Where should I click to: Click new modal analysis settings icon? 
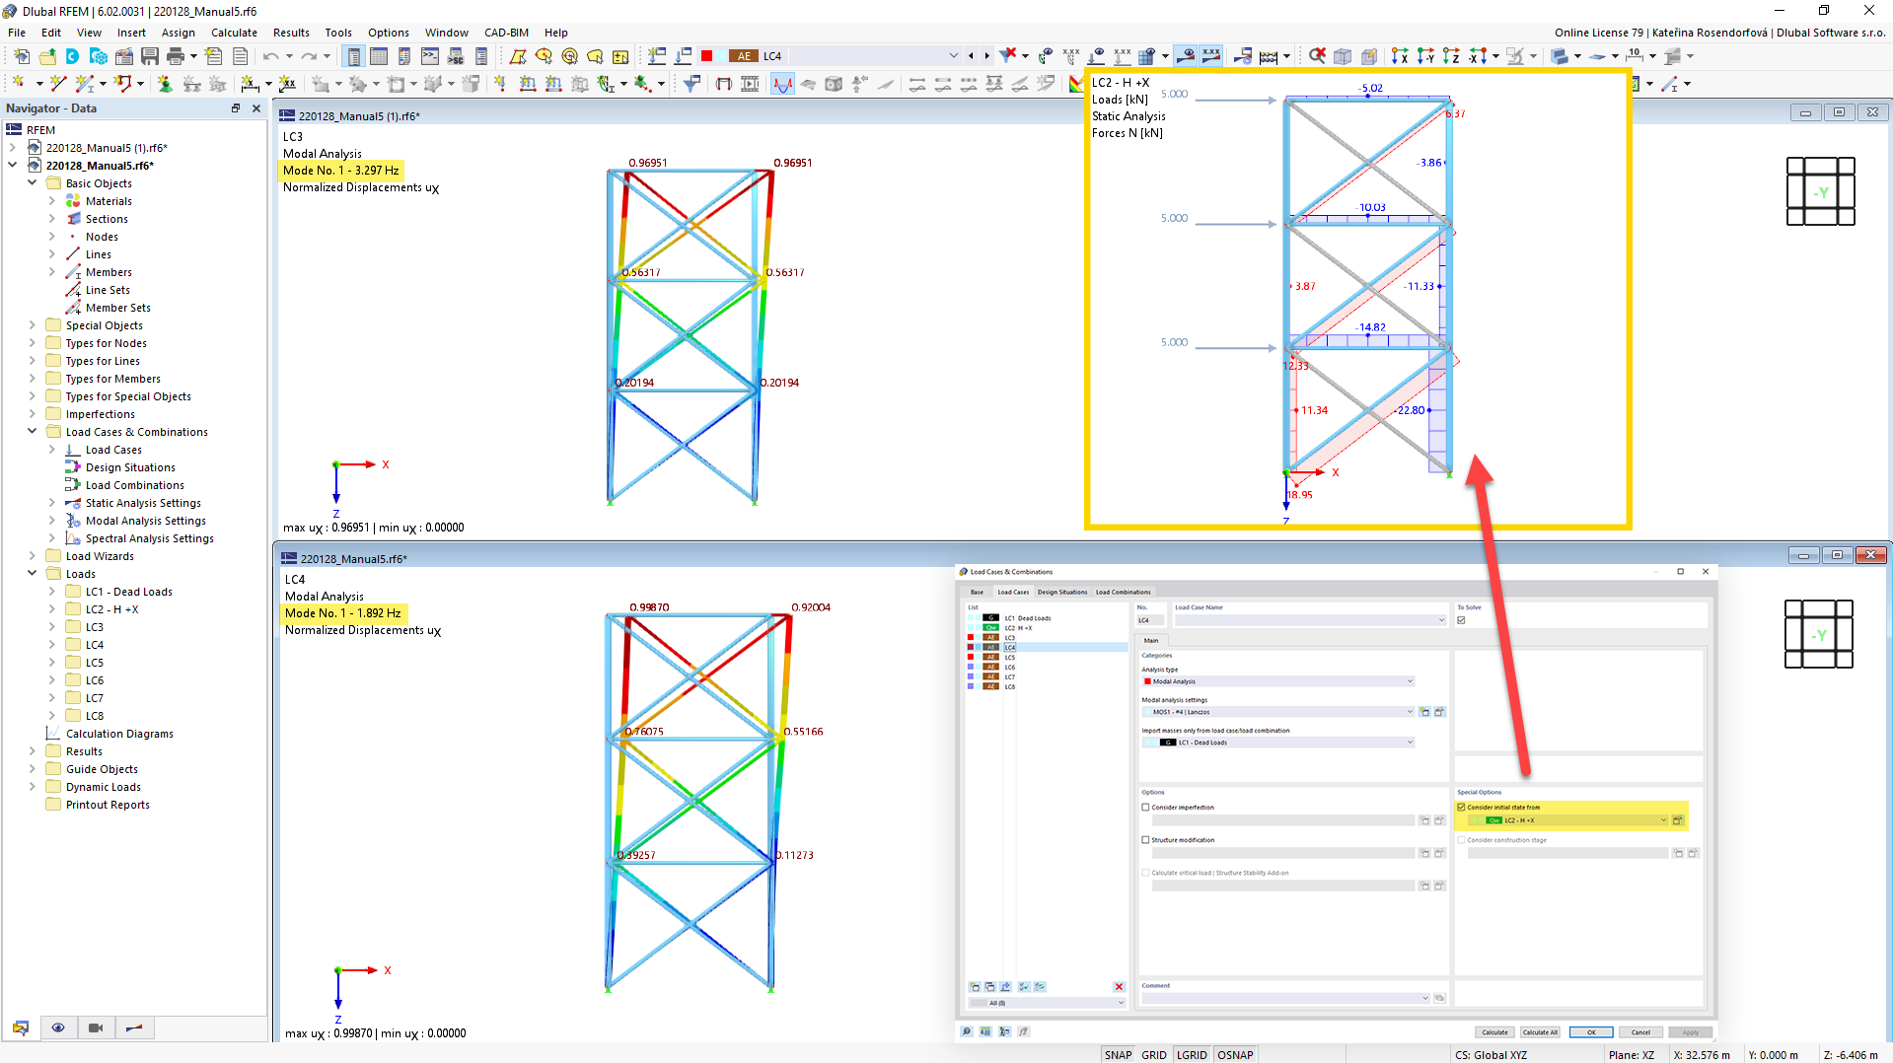[x=1424, y=712]
